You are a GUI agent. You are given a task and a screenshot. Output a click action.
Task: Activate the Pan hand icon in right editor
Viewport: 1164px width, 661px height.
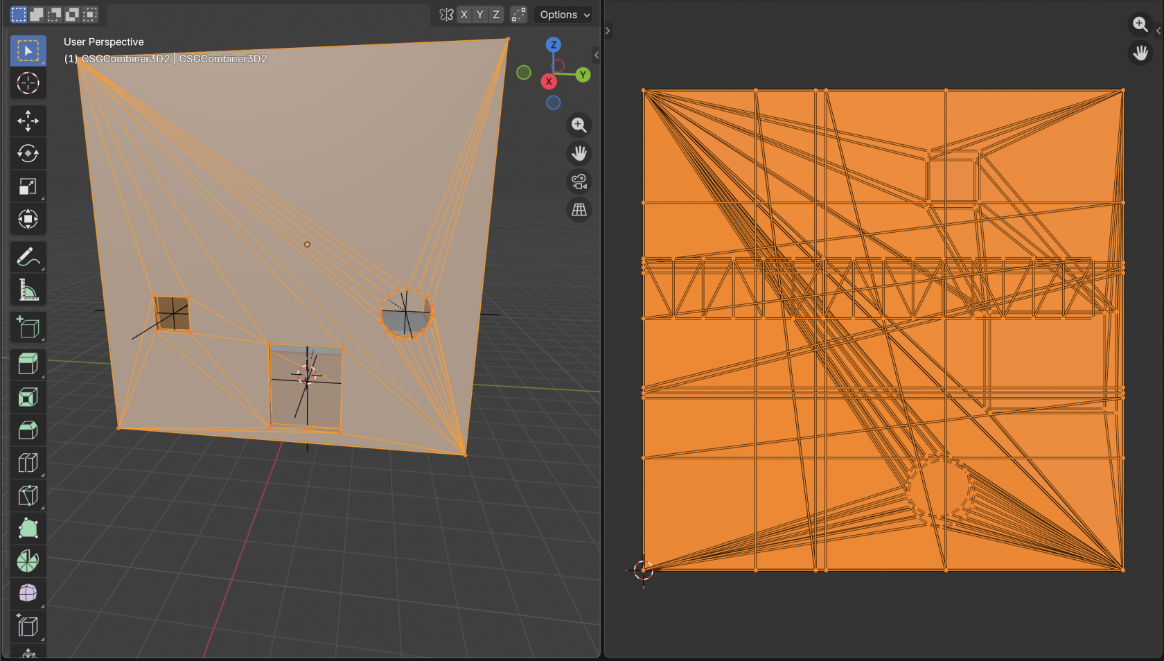pyautogui.click(x=1140, y=53)
